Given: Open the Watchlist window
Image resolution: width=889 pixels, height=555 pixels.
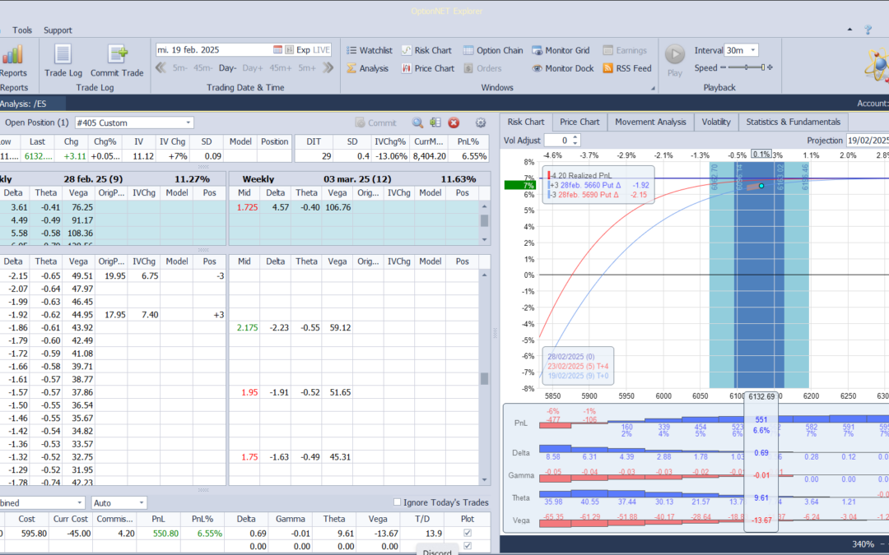Looking at the screenshot, I should [368, 50].
